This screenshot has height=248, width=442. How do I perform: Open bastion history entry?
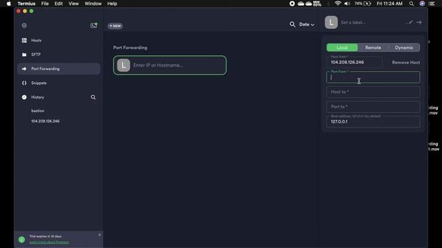[38, 111]
